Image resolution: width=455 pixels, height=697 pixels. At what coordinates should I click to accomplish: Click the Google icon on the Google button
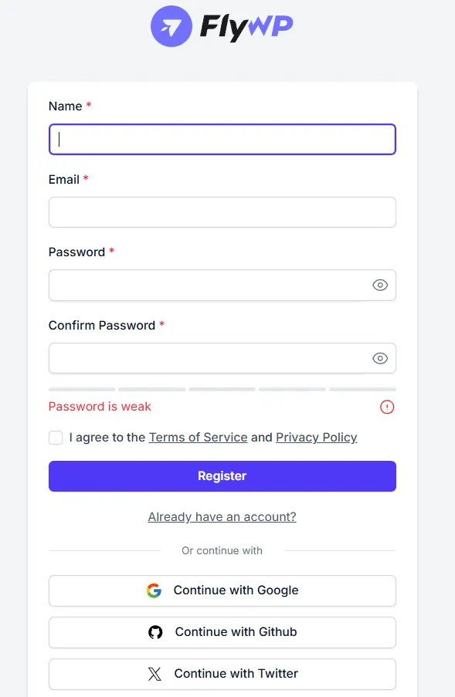point(154,590)
